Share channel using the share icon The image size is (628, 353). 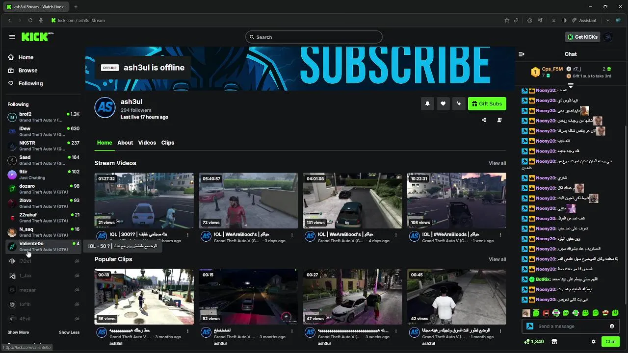click(484, 120)
